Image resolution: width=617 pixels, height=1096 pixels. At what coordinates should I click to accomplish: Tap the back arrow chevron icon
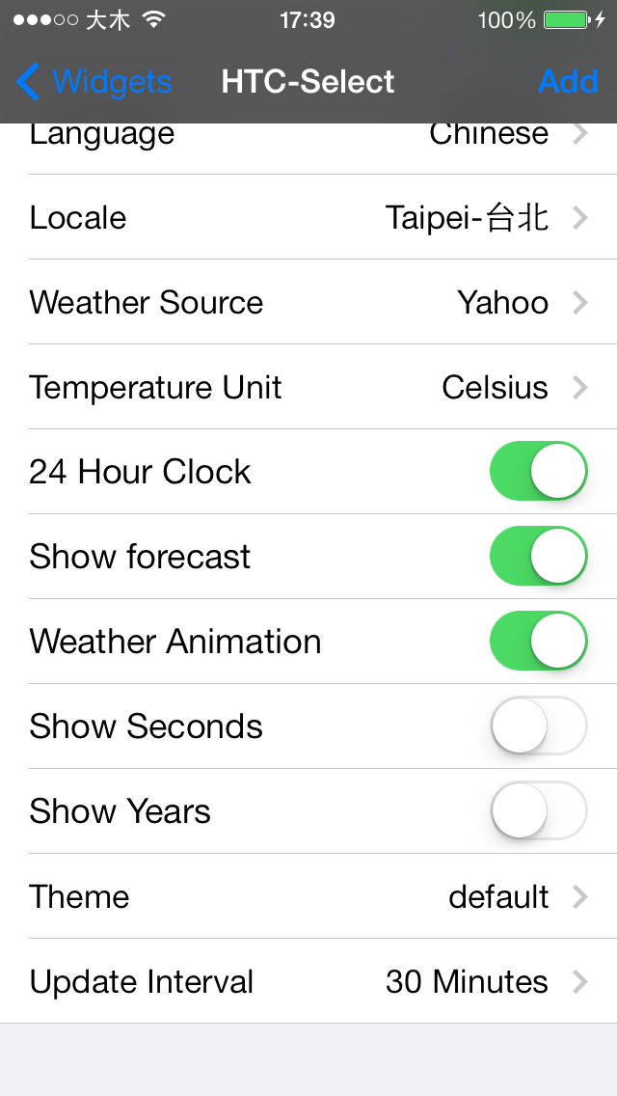(29, 82)
